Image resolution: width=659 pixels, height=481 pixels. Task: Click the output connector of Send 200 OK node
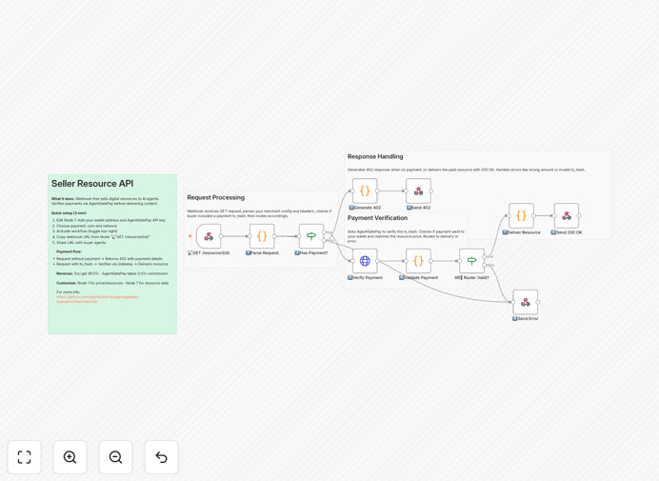(x=579, y=215)
